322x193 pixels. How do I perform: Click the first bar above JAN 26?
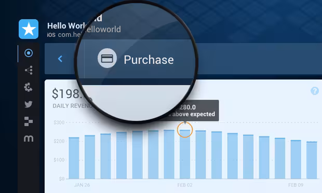tap(74, 158)
